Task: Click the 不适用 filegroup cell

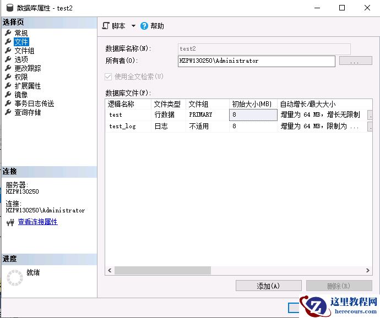Action: 208,126
